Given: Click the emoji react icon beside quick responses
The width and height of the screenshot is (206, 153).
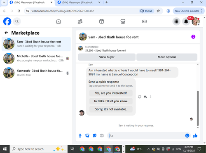Looking at the screenshot, I should (140, 97).
